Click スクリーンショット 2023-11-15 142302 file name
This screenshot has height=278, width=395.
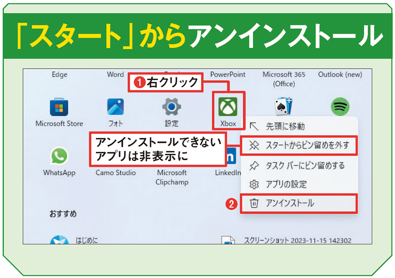[x=297, y=240]
